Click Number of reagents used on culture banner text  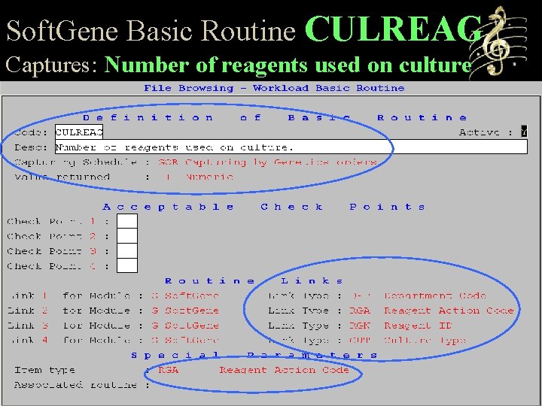coord(288,64)
